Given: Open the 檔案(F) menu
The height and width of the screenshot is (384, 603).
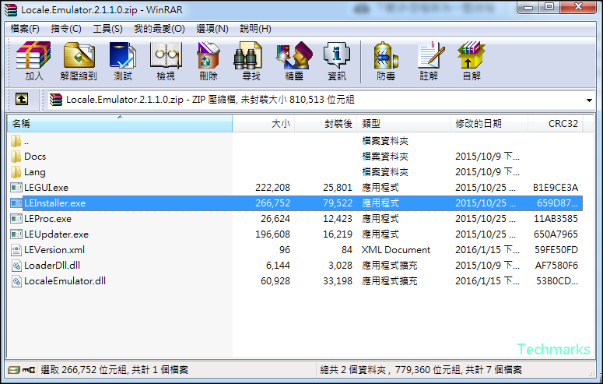Looking at the screenshot, I should 25,29.
